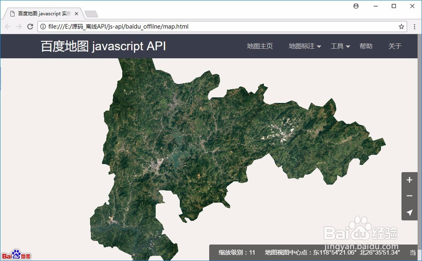Expand the 工具 dropdown menu
The image size is (422, 261).
pyautogui.click(x=340, y=46)
